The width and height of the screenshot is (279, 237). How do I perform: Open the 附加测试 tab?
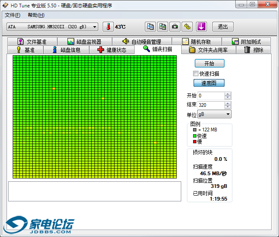(x=246, y=42)
